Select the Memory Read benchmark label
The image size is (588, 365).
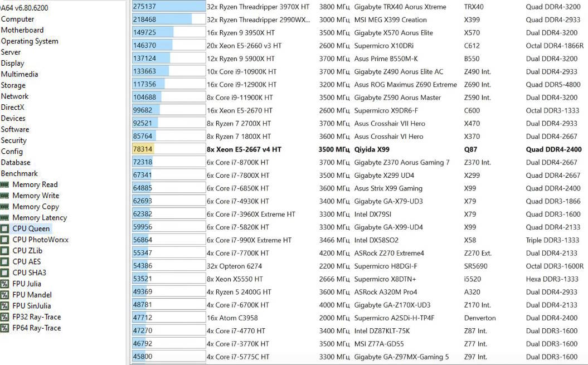35,184
